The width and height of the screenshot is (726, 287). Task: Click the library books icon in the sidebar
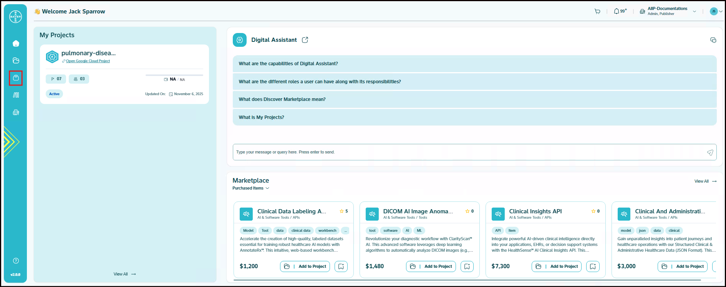coord(16,95)
